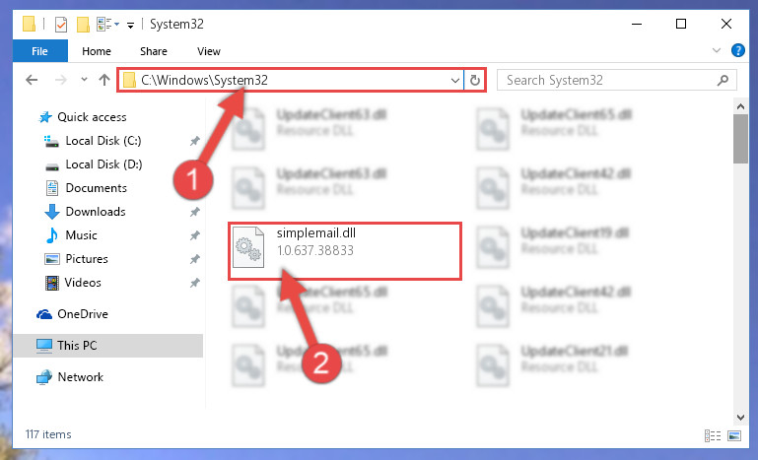Screen dimensions: 758x460
Task: Refresh the System32 folder view
Action: [475, 80]
